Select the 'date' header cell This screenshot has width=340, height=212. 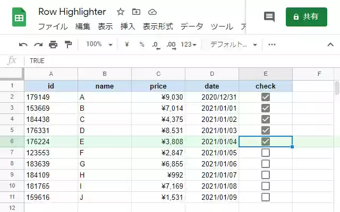click(x=212, y=86)
